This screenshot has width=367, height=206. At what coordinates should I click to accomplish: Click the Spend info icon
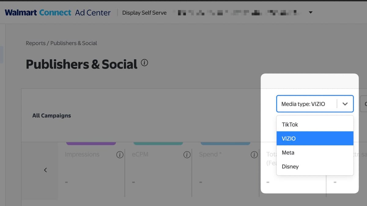click(x=254, y=155)
